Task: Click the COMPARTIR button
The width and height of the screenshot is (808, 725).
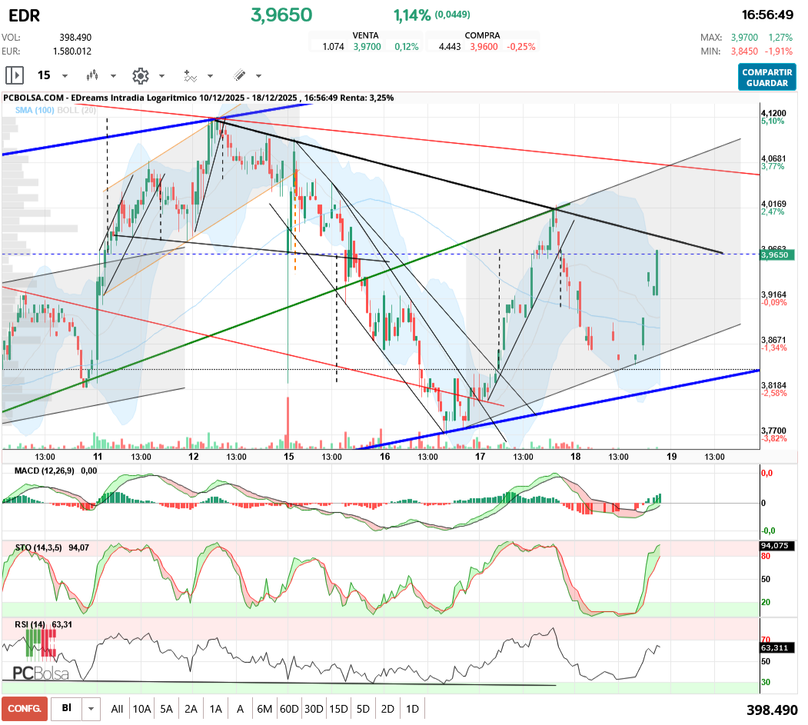Action: point(767,72)
